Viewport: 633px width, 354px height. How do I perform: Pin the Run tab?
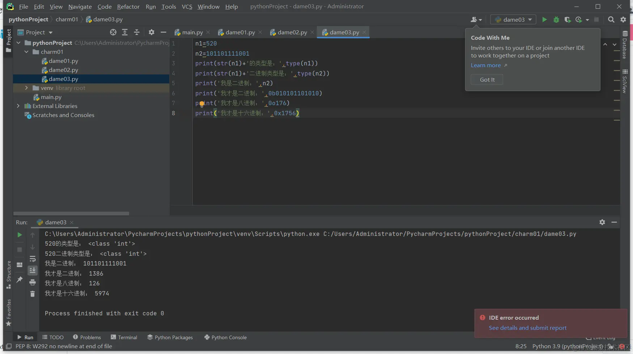(20, 279)
